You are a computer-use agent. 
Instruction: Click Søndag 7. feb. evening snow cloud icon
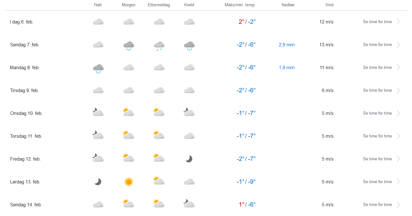click(x=189, y=45)
